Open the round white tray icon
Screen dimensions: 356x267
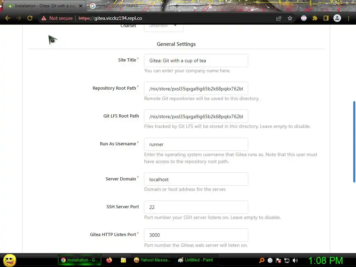click(x=270, y=260)
